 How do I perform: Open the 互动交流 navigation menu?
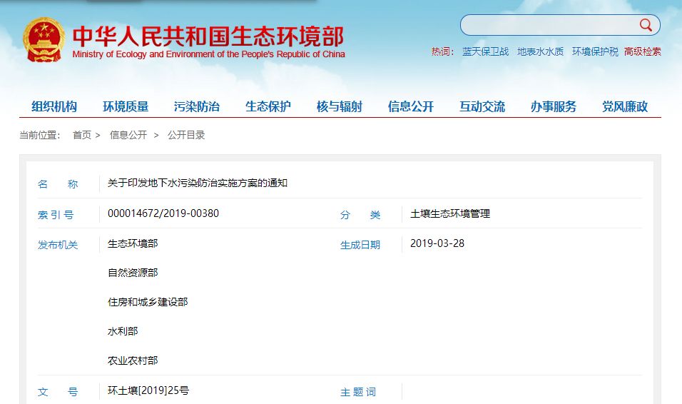click(482, 106)
